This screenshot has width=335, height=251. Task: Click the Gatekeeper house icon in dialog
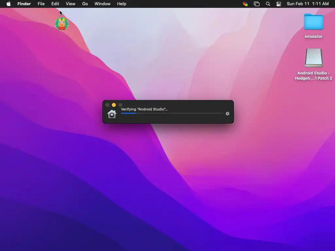pyautogui.click(x=112, y=114)
